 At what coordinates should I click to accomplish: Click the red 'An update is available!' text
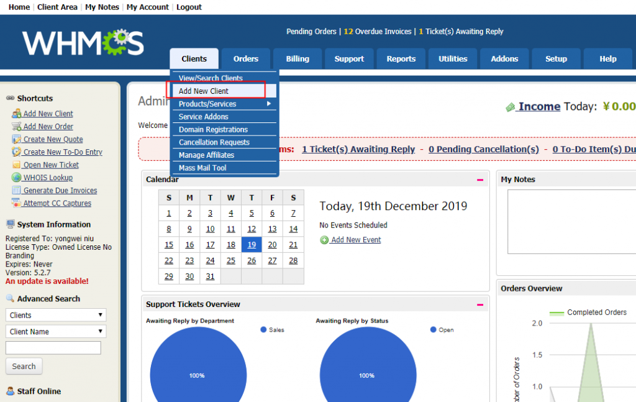click(x=47, y=281)
